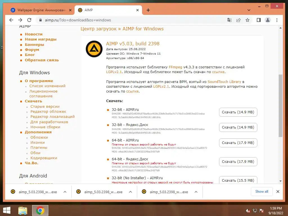Close the AIMP tab

click(x=137, y=10)
